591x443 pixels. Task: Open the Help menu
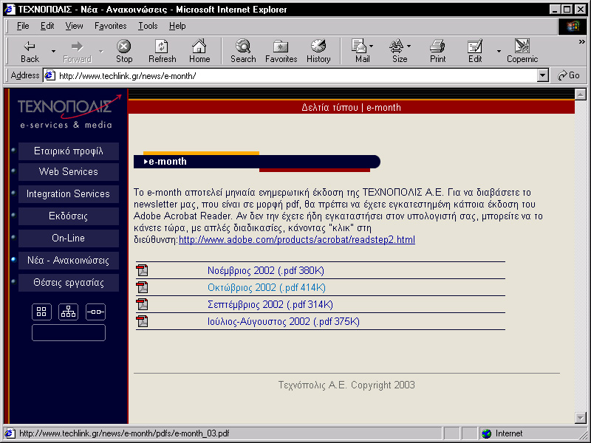click(177, 26)
